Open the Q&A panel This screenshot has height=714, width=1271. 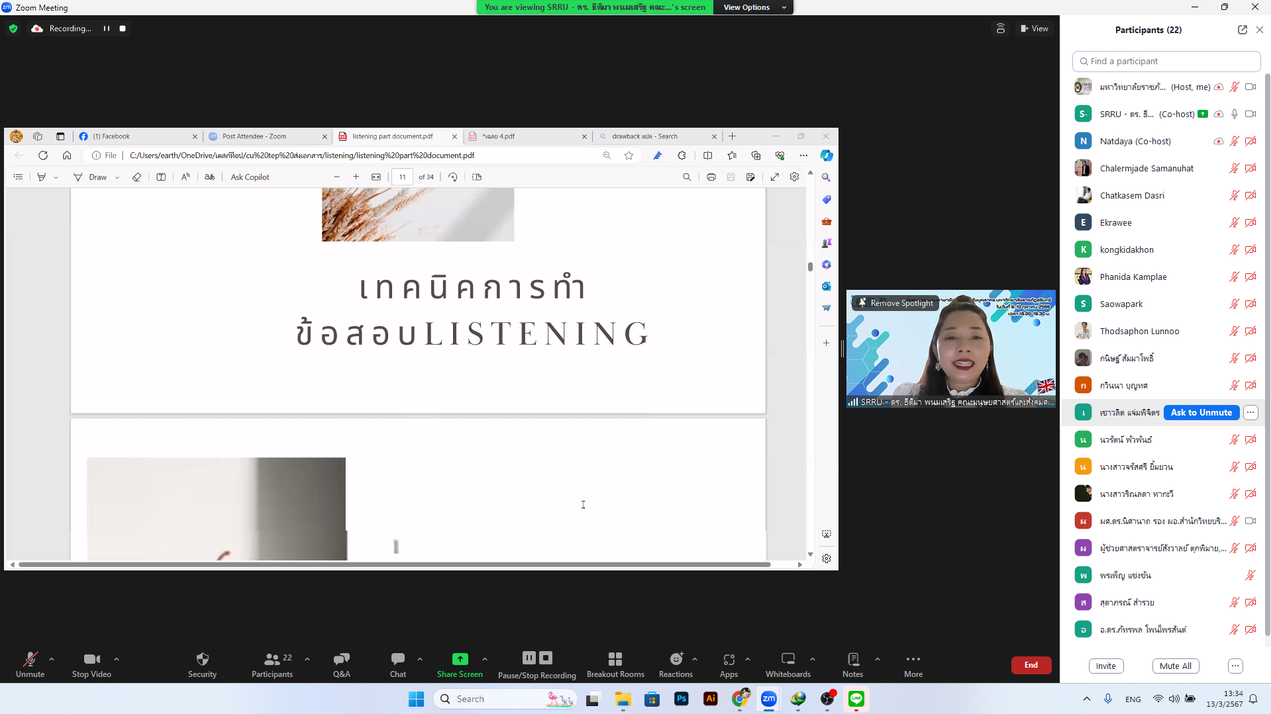coord(341,664)
